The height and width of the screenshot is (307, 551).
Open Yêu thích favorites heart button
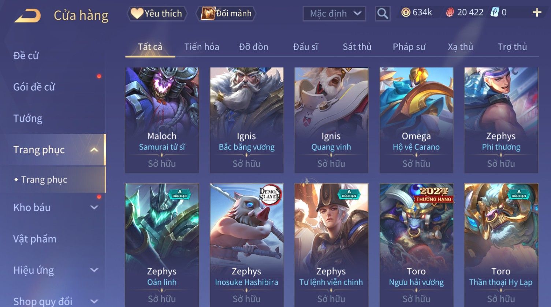157,14
